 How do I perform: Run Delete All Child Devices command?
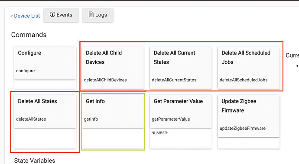click(x=113, y=68)
